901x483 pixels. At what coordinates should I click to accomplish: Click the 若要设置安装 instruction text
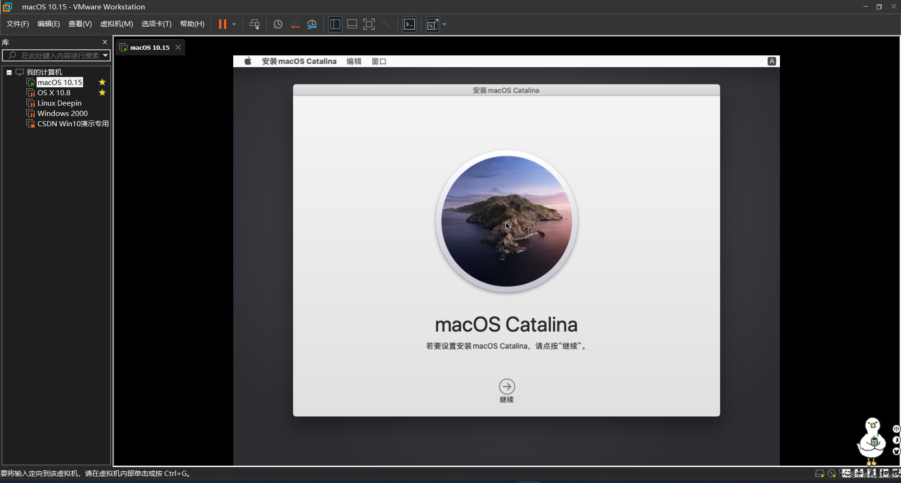tap(506, 346)
